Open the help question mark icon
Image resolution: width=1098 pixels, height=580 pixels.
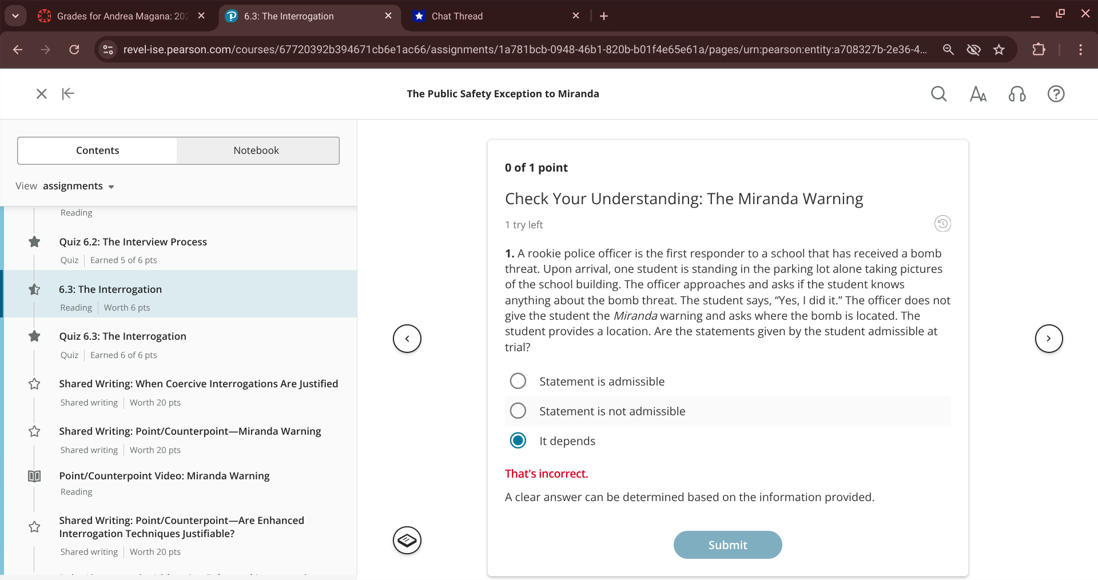click(x=1056, y=94)
